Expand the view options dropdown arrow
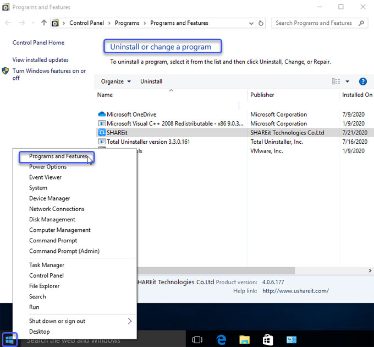Viewport: 374px width, 347px height. click(x=347, y=82)
